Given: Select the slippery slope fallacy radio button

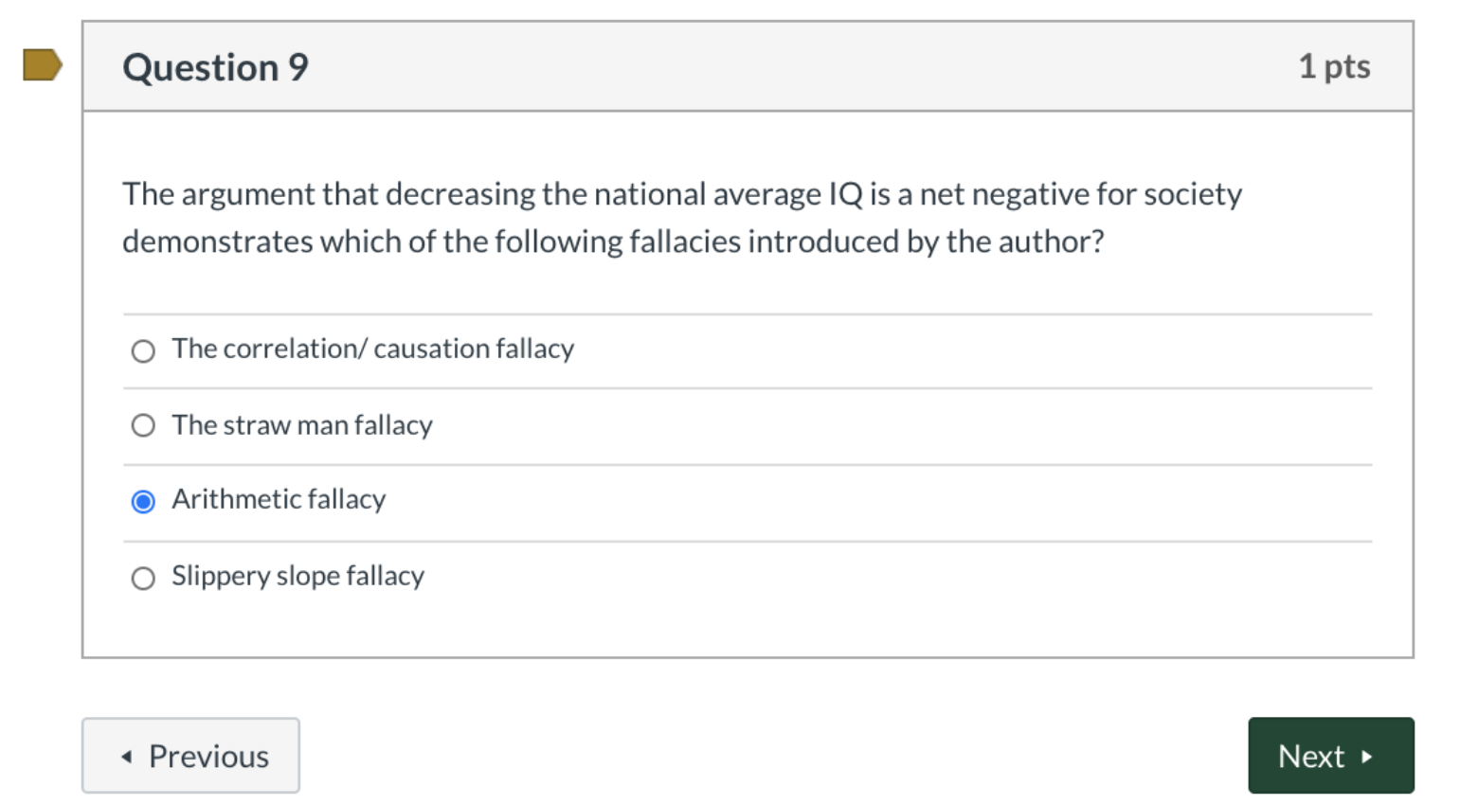Looking at the screenshot, I should pyautogui.click(x=143, y=578).
